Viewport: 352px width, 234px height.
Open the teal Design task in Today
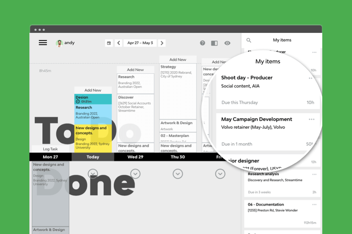pos(93,99)
